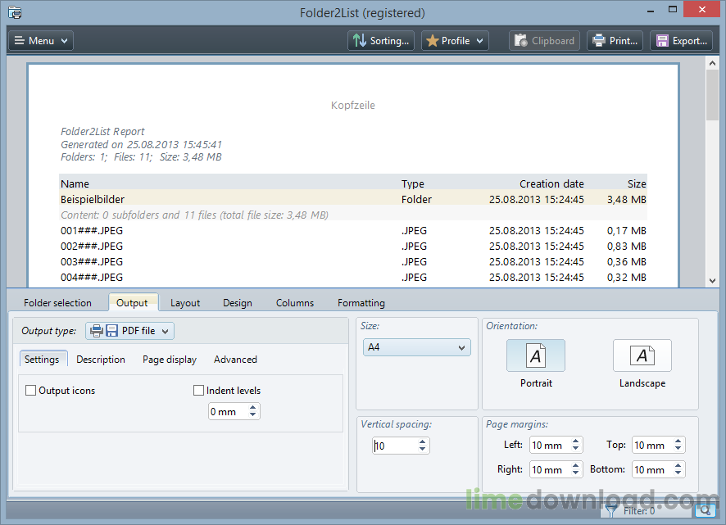Screen dimensions: 726x525
Task: Open the A4 page size combo box
Action: [x=417, y=347]
